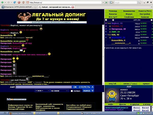The height and width of the screenshot is (115, 153).
Task: Open the "= теги =" dropdown
Action: pos(42,90)
